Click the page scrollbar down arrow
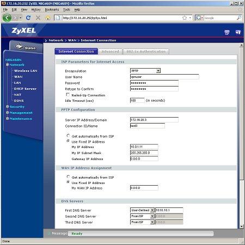Image resolution: width=245 pixels, height=245 pixels. pyautogui.click(x=241, y=226)
